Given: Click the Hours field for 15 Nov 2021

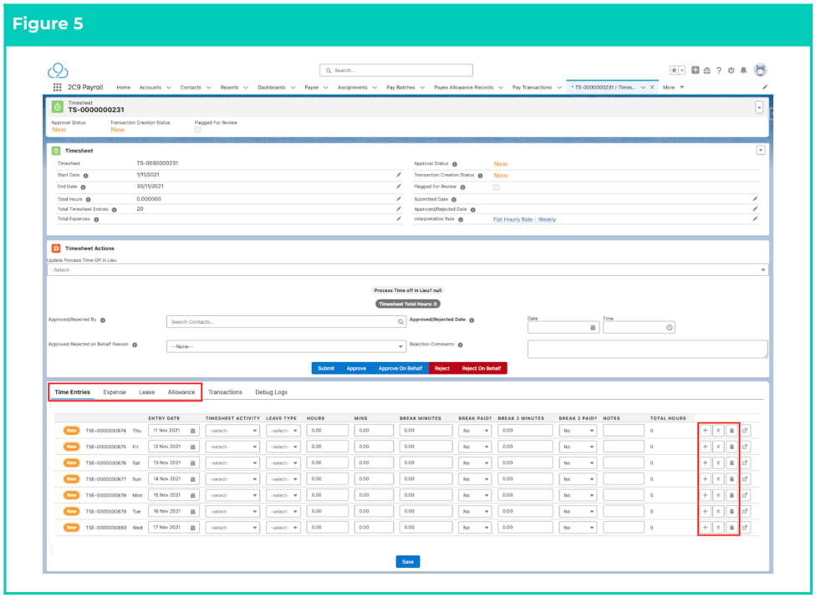Looking at the screenshot, I should [328, 495].
